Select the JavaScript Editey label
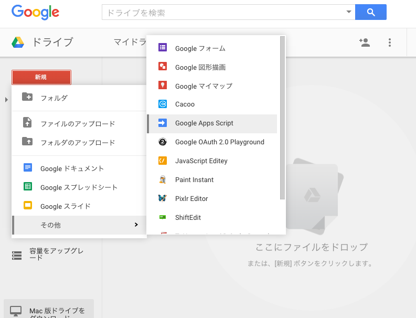The width and height of the screenshot is (416, 318). 201,161
